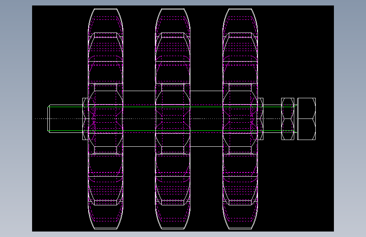The height and width of the screenshot is (237, 366).
Task: Select the spacer sleeve between middle and right wheels
Action: pyautogui.click(x=206, y=119)
